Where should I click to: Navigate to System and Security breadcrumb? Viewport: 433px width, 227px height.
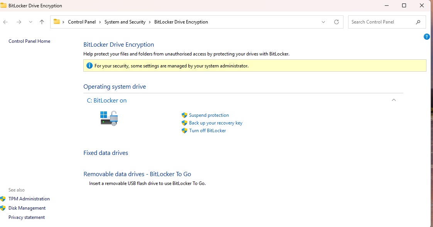(125, 22)
